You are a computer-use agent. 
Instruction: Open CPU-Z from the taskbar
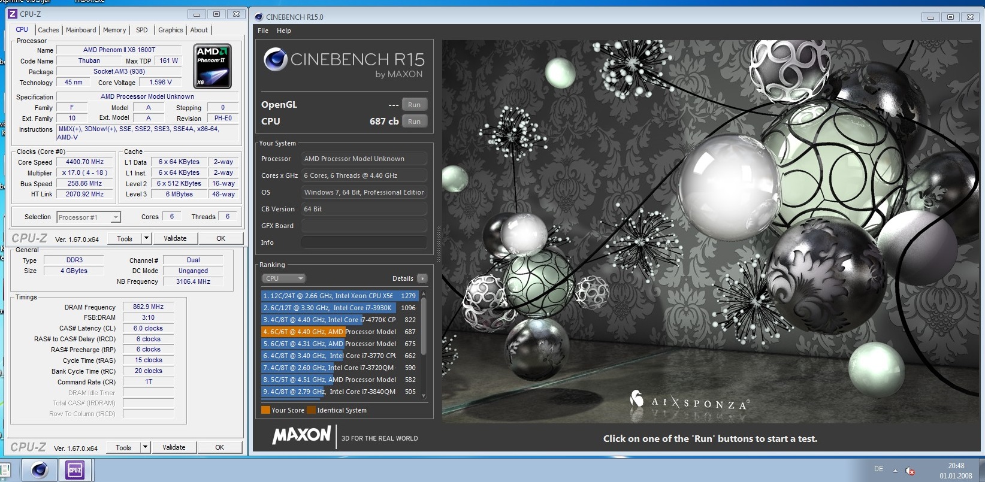[75, 470]
